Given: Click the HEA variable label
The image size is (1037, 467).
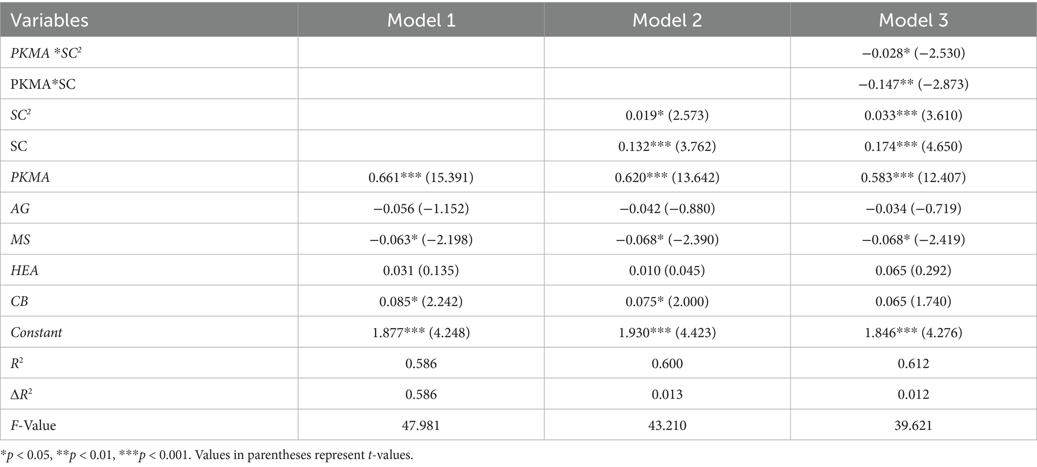Looking at the screenshot, I should (x=25, y=271).
